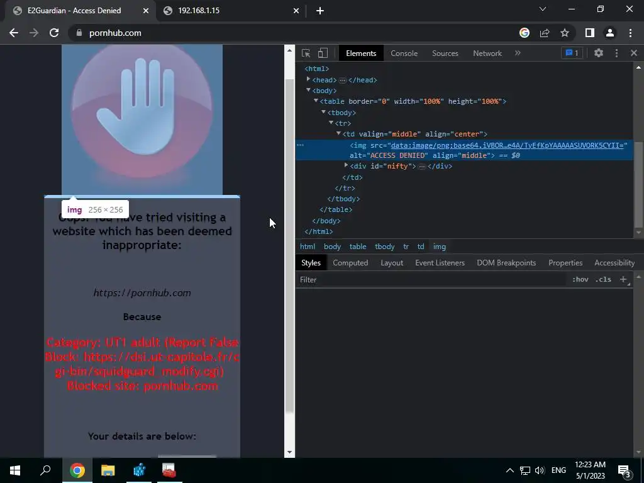Expand the div id nifty node
Image resolution: width=644 pixels, height=483 pixels.
(x=346, y=165)
